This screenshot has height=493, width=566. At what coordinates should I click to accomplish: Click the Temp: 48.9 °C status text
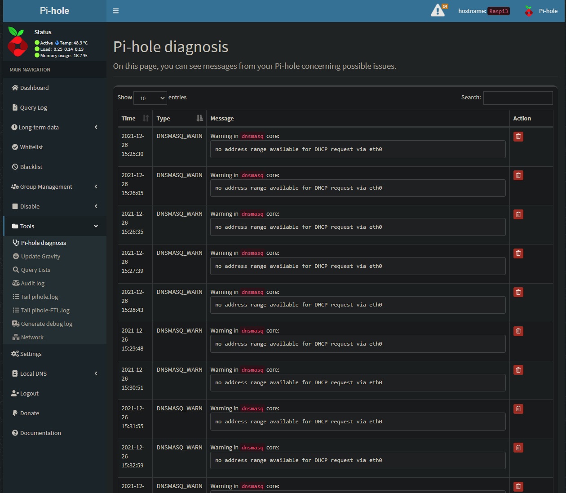coord(74,43)
